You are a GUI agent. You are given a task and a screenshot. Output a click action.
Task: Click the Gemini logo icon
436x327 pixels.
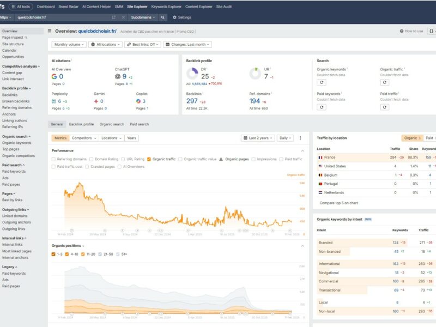pos(96,101)
